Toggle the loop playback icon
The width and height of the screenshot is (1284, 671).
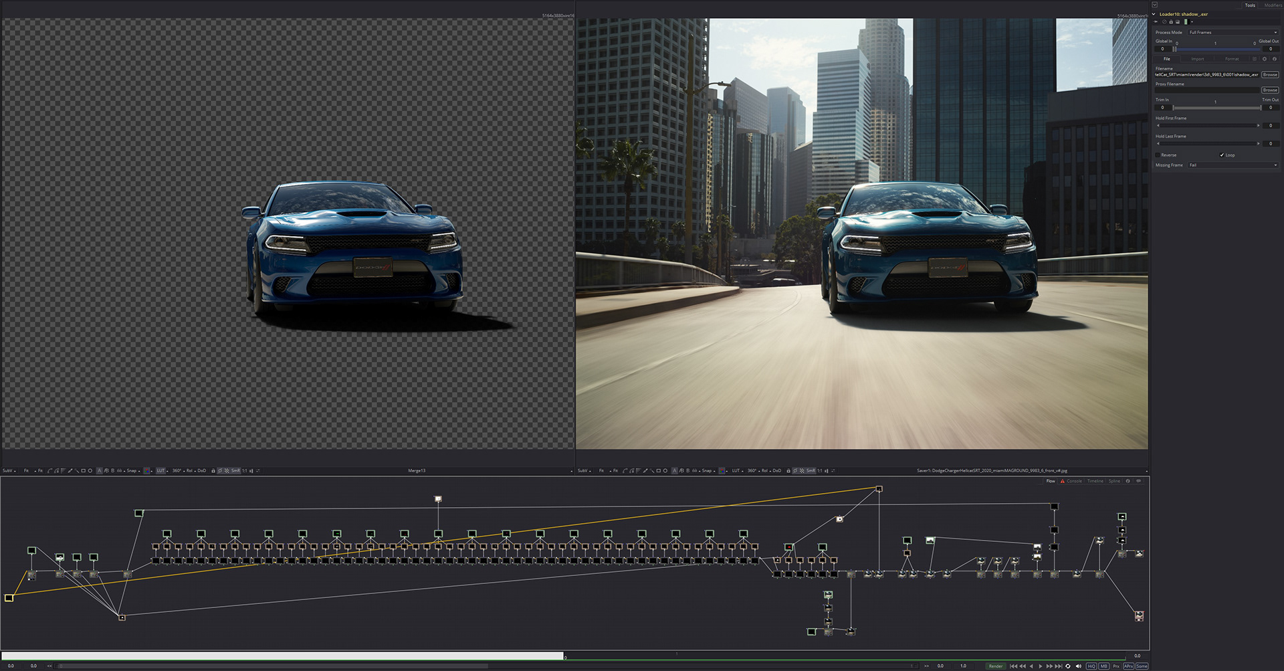1068,666
